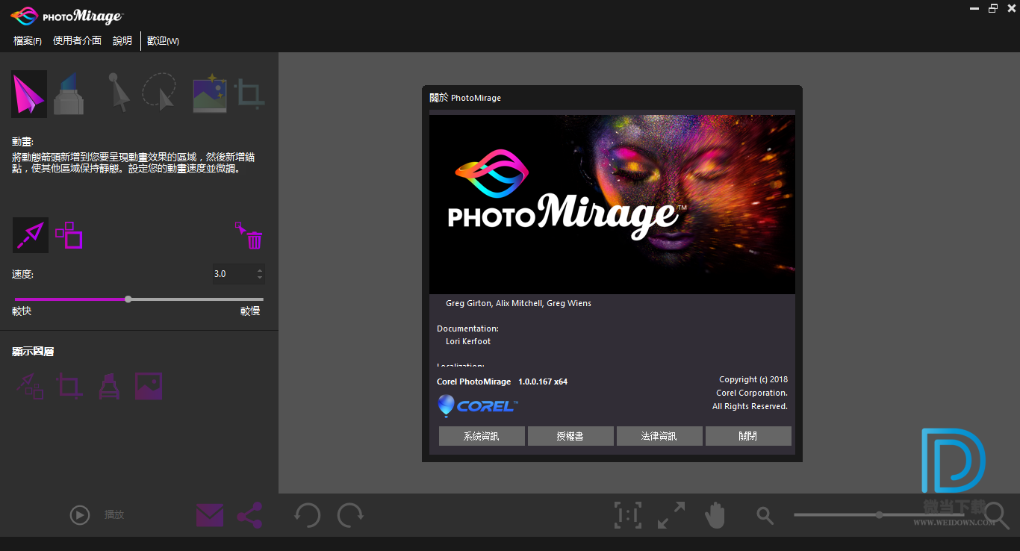Screen dimensions: 1020x551
Task: Toggle crop layer visibility
Action: click(69, 386)
